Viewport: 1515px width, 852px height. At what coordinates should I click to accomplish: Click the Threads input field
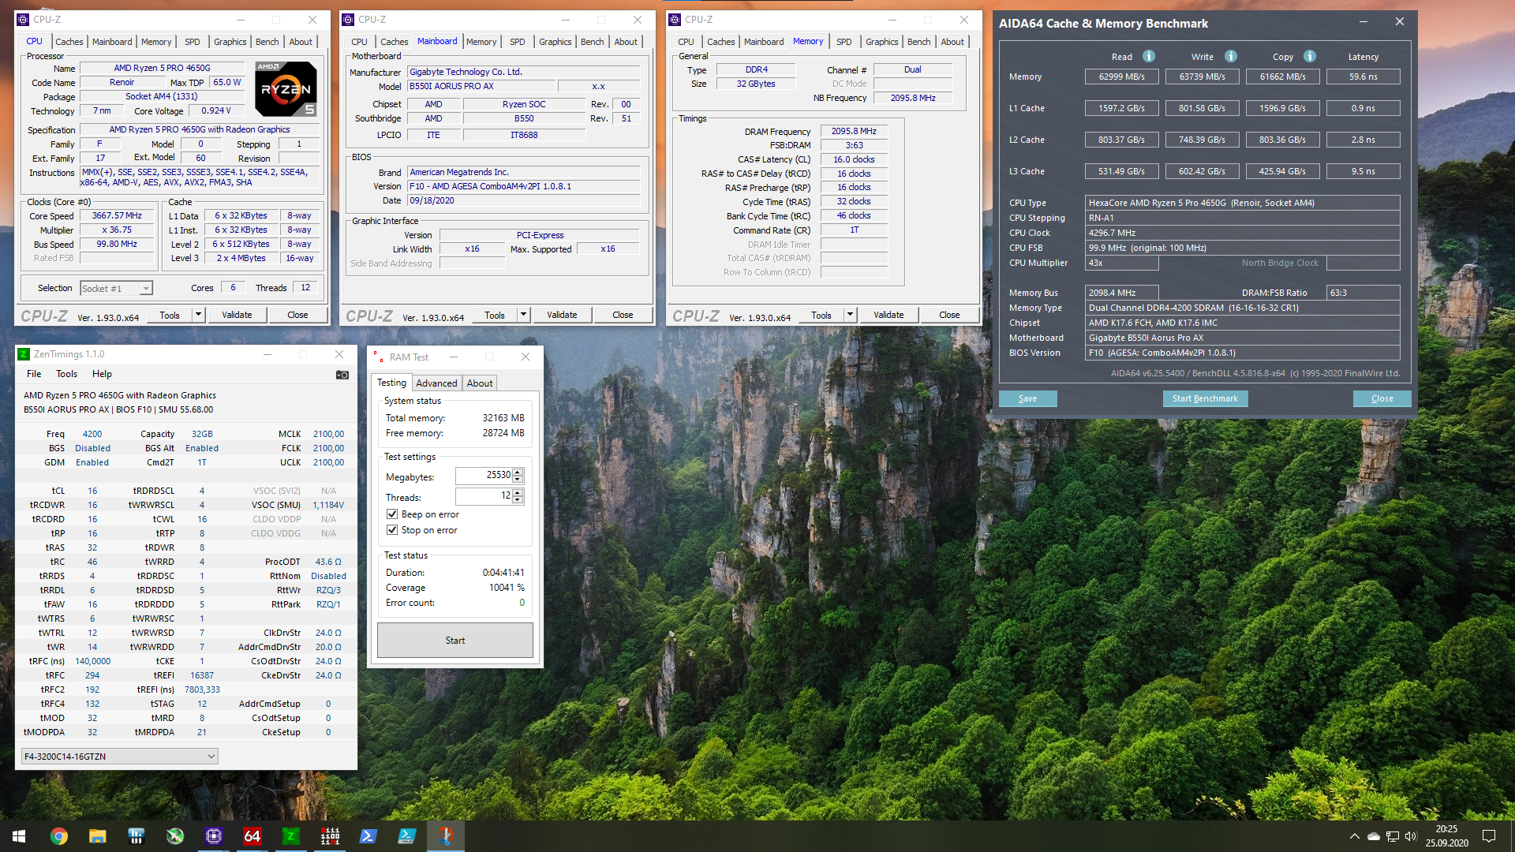(483, 496)
